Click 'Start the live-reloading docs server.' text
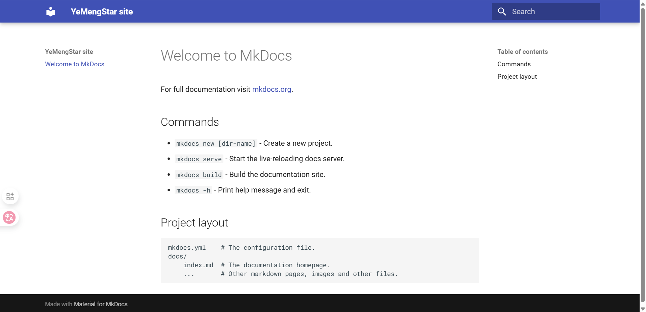This screenshot has width=646, height=312. 287,159
